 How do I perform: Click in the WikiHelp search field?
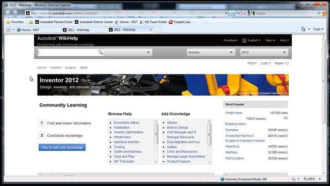68,52
